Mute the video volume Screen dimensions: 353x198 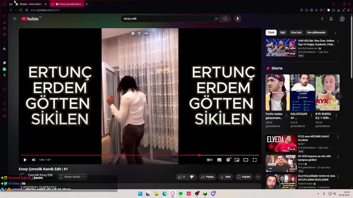(x=34, y=160)
